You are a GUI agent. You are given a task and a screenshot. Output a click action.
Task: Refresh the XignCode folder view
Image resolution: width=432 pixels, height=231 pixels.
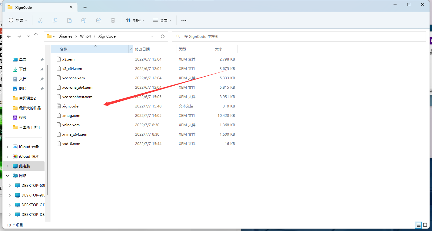[x=163, y=36]
